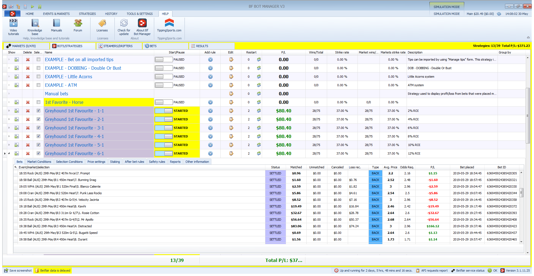
Task: Click Check for update
Action: click(124, 27)
